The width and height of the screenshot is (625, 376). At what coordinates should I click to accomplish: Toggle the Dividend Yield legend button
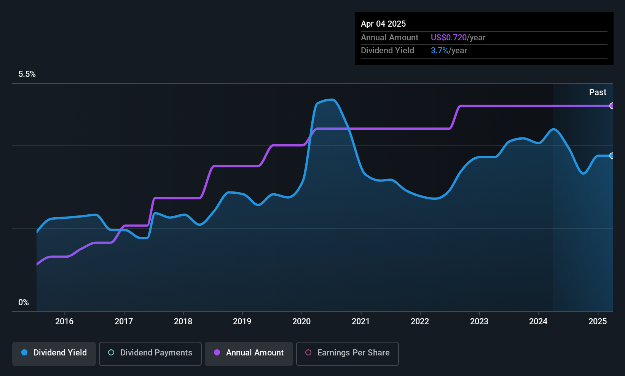click(x=54, y=354)
